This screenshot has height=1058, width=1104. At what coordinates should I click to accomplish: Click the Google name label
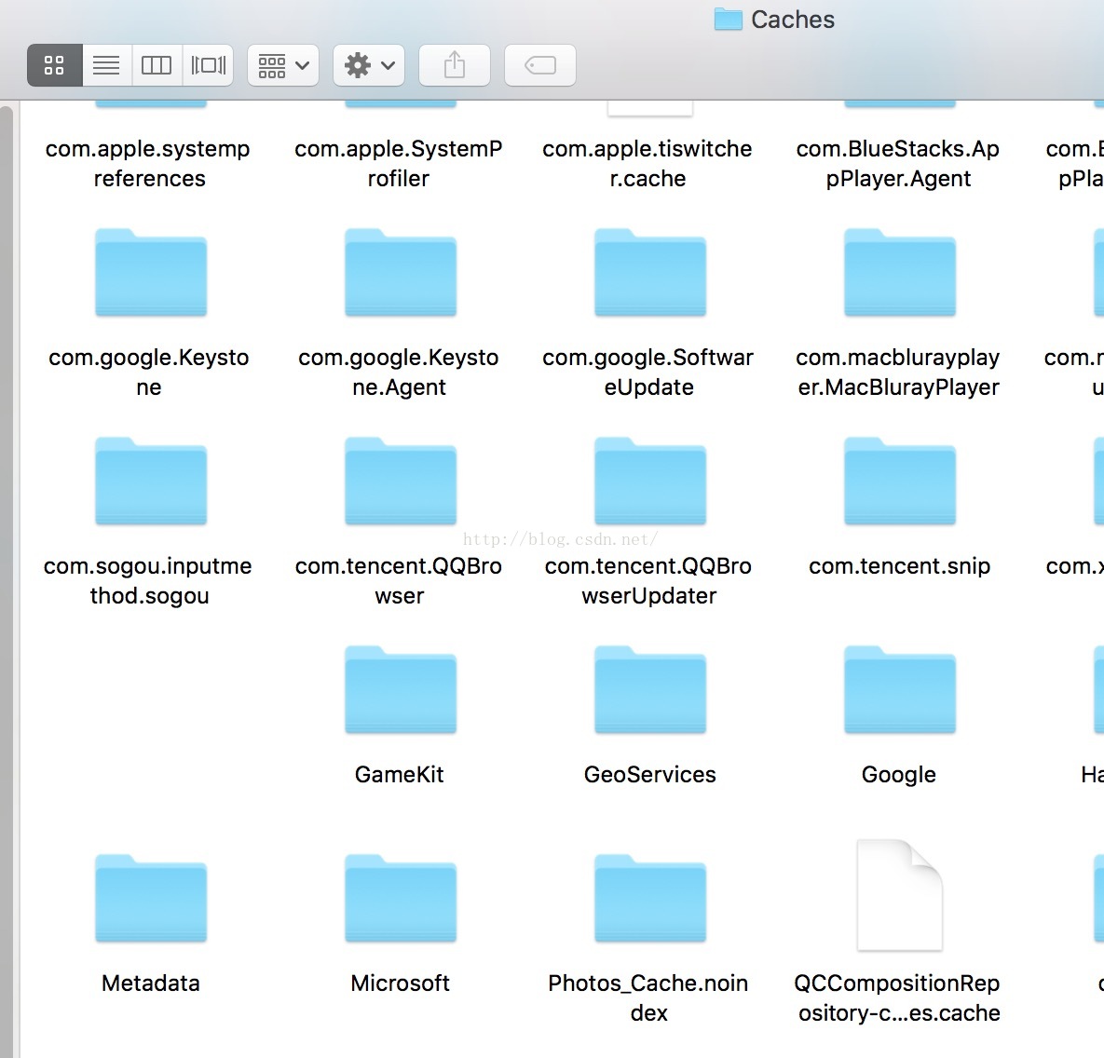[899, 774]
